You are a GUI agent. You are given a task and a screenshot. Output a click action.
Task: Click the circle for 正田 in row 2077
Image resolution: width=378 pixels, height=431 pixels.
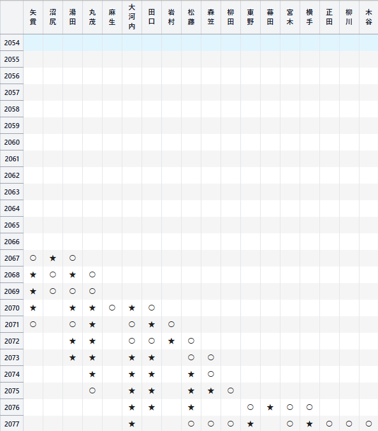[330, 424]
